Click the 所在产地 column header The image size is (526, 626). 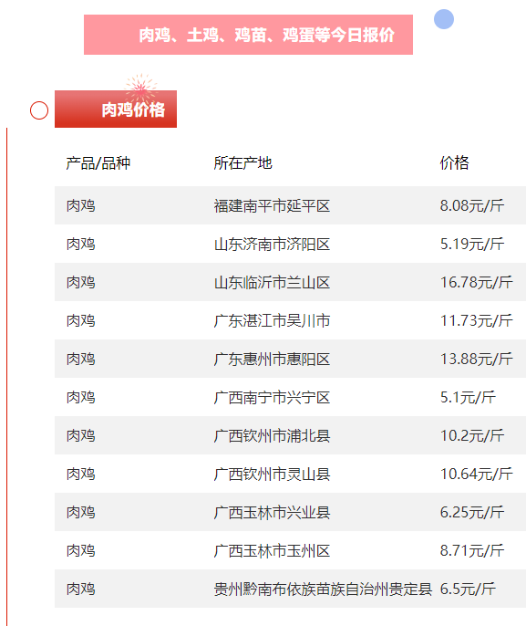click(242, 162)
